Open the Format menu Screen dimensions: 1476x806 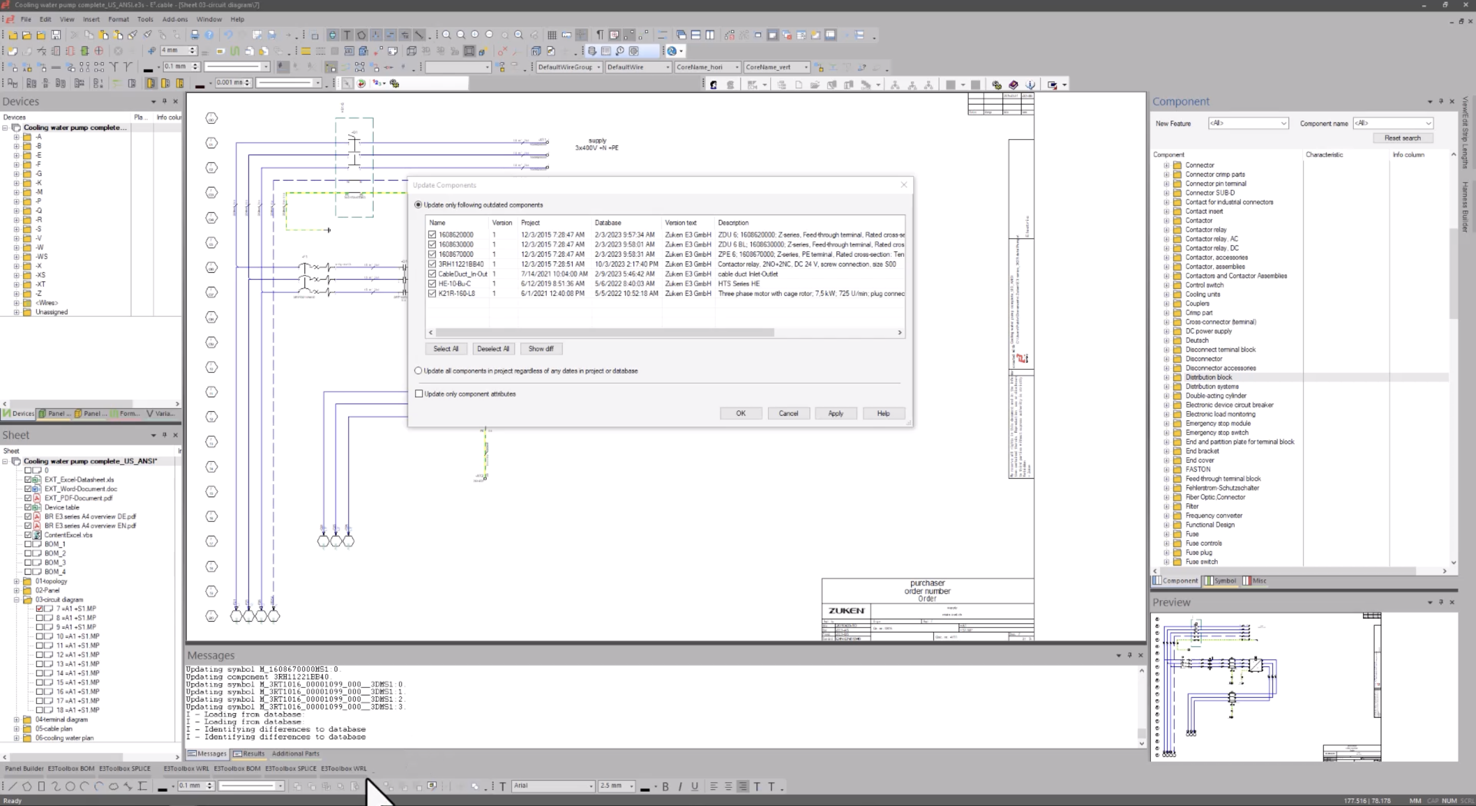pyautogui.click(x=119, y=19)
